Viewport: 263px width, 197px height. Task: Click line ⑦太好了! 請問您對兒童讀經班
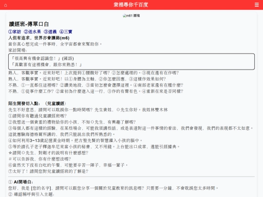pos(48,171)
